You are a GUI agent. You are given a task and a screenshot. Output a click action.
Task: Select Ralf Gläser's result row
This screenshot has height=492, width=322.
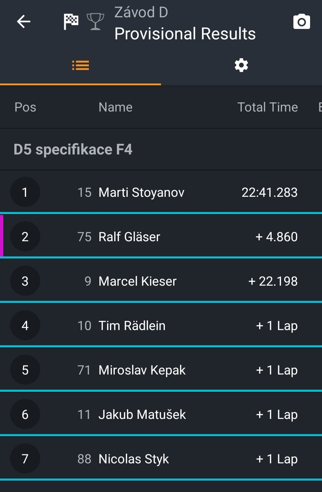click(161, 237)
